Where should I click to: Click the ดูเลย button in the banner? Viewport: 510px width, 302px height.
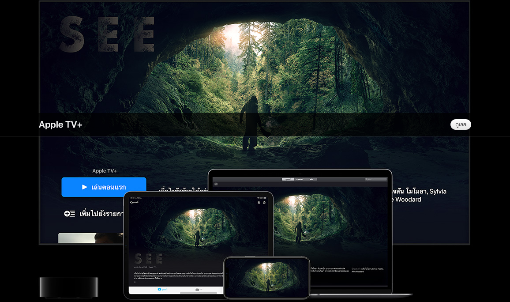tap(461, 125)
